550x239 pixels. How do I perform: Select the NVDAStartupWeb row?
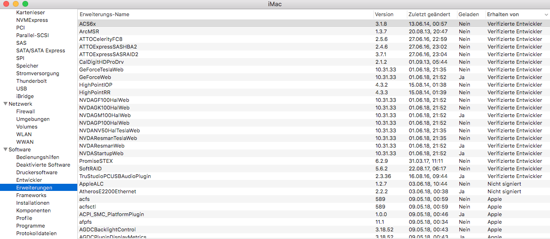[313, 154]
